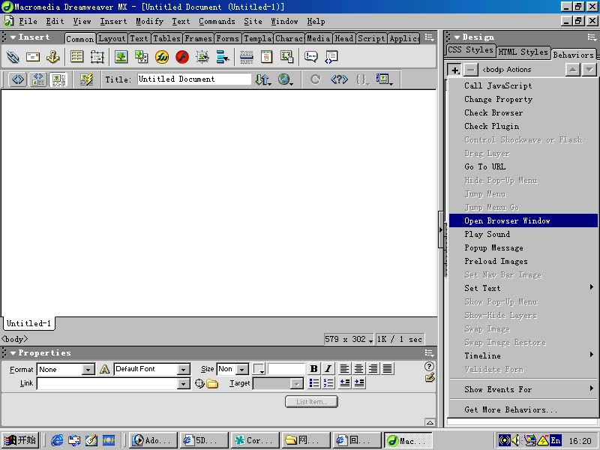Insert a Flash movie
Screen dimensions: 600x450
click(182, 57)
